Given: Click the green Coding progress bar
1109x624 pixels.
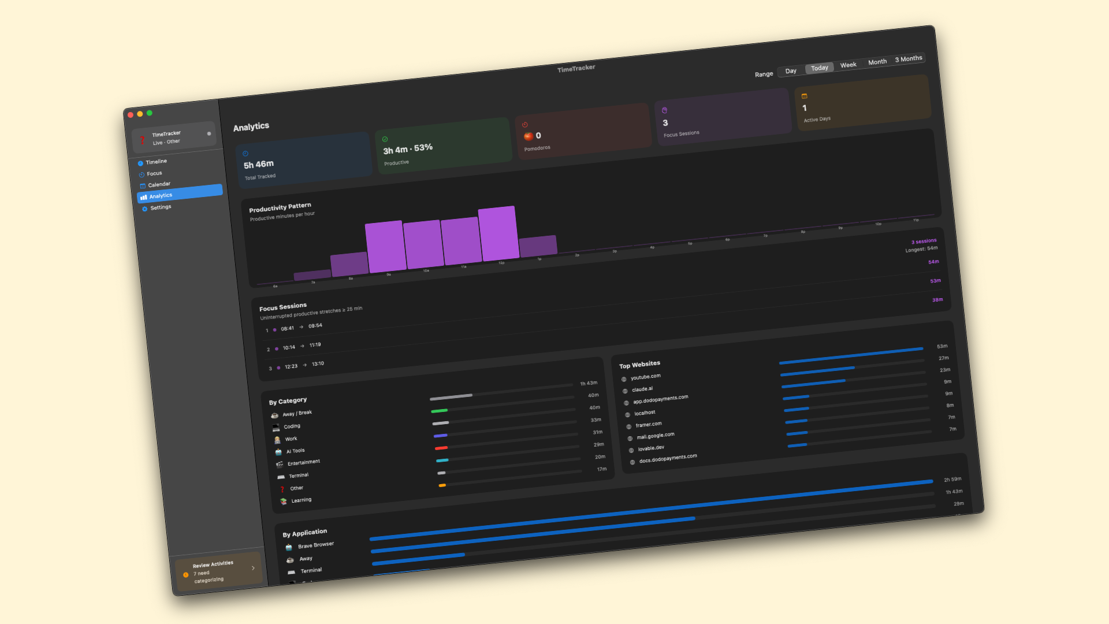Looking at the screenshot, I should click(439, 411).
